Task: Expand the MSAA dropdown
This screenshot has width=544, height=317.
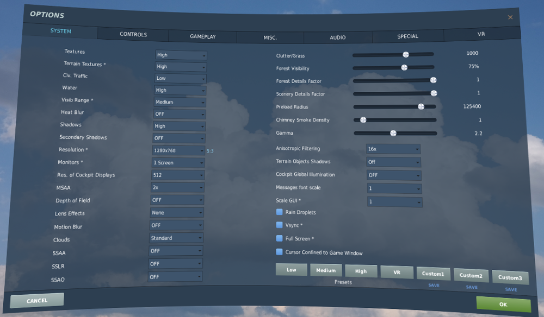Action: 177,187
